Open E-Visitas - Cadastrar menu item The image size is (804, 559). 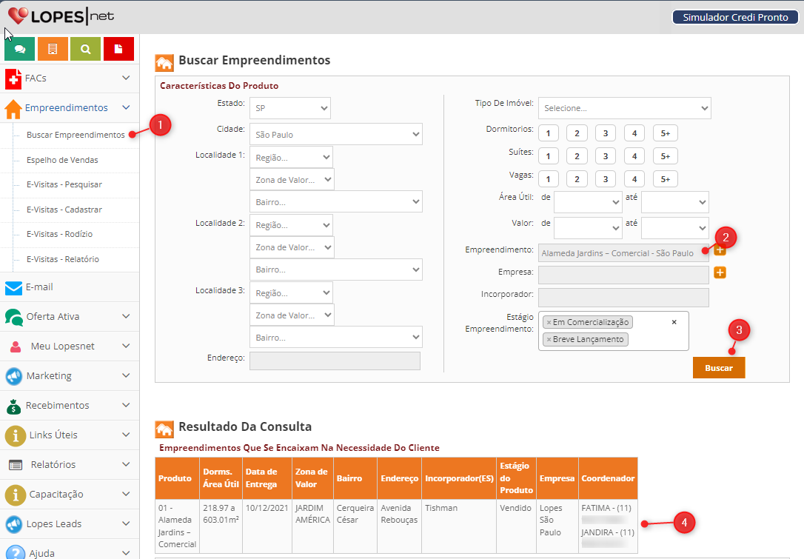pos(64,210)
